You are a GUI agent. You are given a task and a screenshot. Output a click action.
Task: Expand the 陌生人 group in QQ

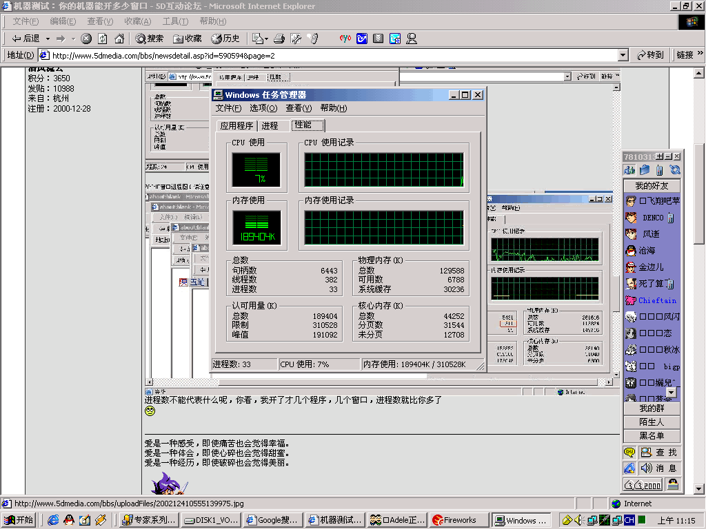tap(652, 422)
